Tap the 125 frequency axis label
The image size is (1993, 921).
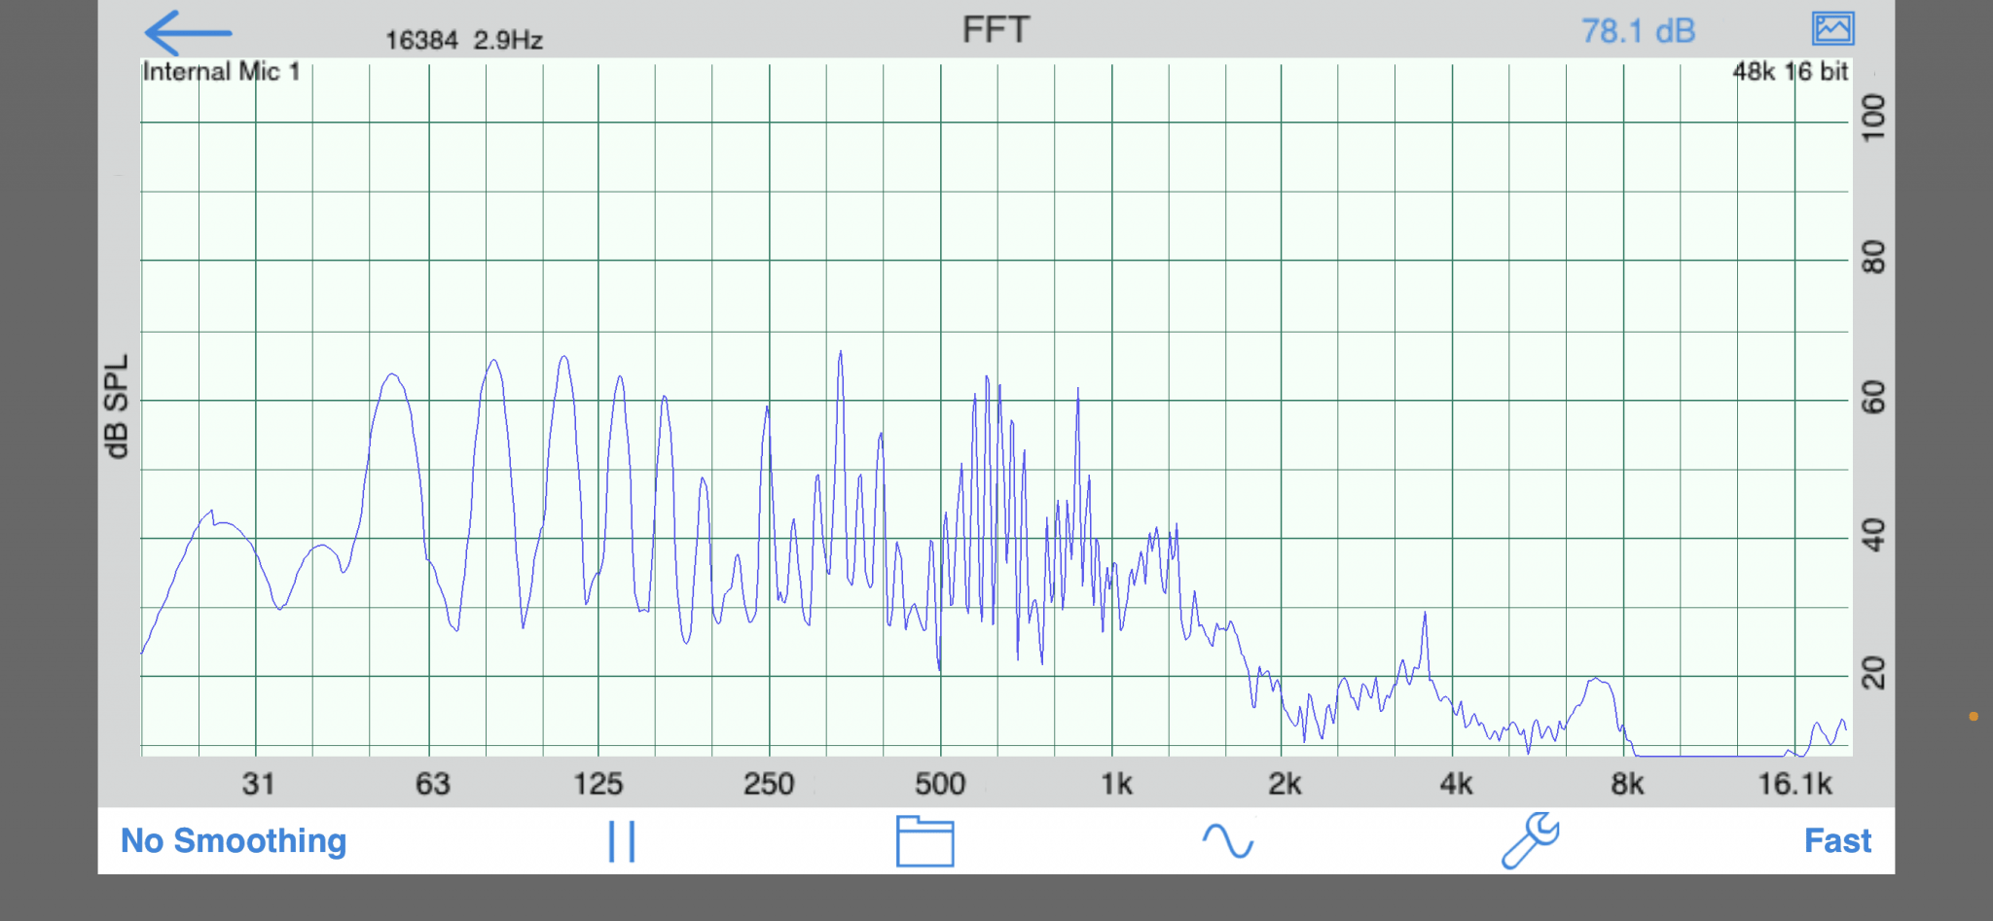(598, 784)
